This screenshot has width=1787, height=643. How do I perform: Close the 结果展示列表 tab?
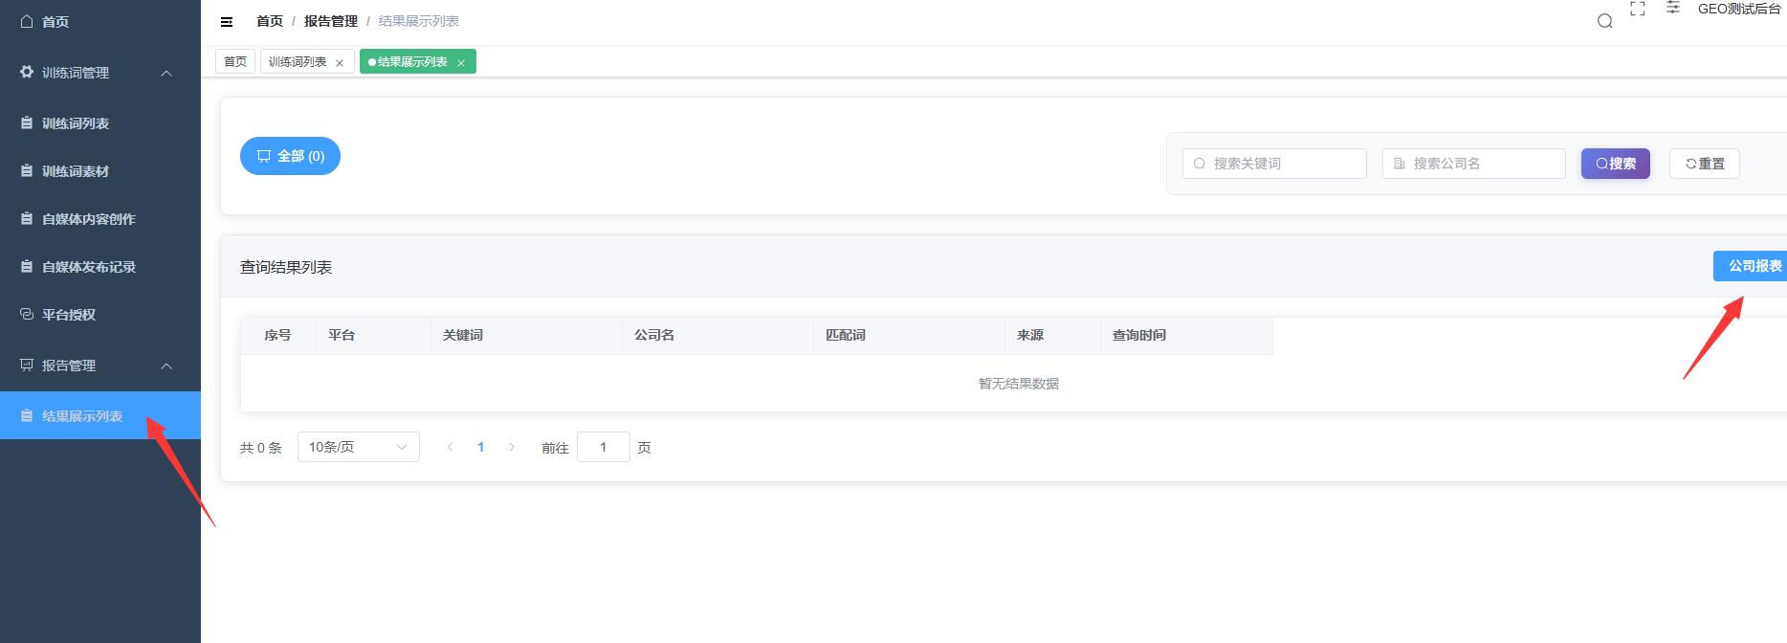coord(461,63)
